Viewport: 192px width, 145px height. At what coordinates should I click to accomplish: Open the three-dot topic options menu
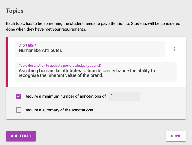coord(174,49)
